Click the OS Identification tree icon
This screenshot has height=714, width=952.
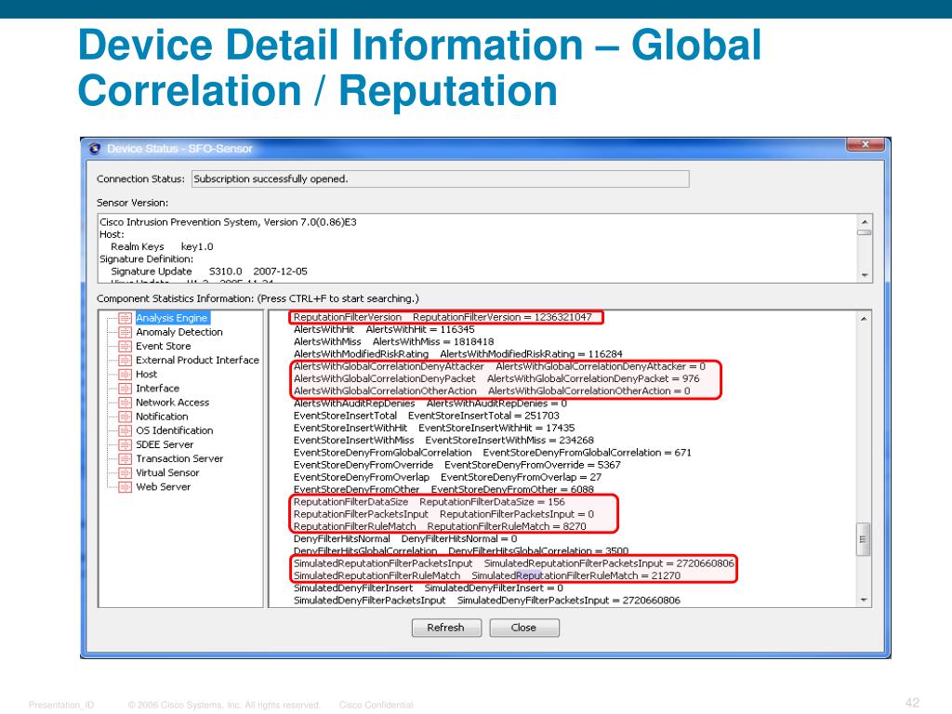126,430
